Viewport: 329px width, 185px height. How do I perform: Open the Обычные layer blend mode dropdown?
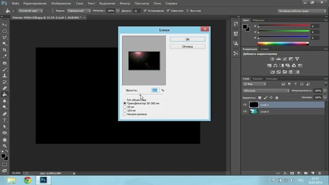click(x=266, y=91)
